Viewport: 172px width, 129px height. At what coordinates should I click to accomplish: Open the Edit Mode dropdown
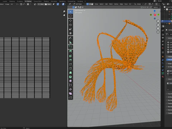point(80,4)
